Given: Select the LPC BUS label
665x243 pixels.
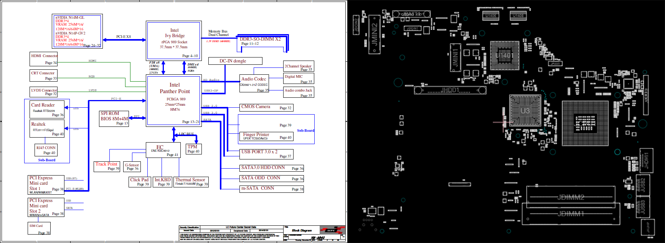Looking at the screenshot, I should pyautogui.click(x=186, y=134).
